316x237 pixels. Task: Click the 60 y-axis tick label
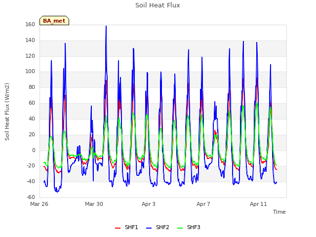coord(32,103)
